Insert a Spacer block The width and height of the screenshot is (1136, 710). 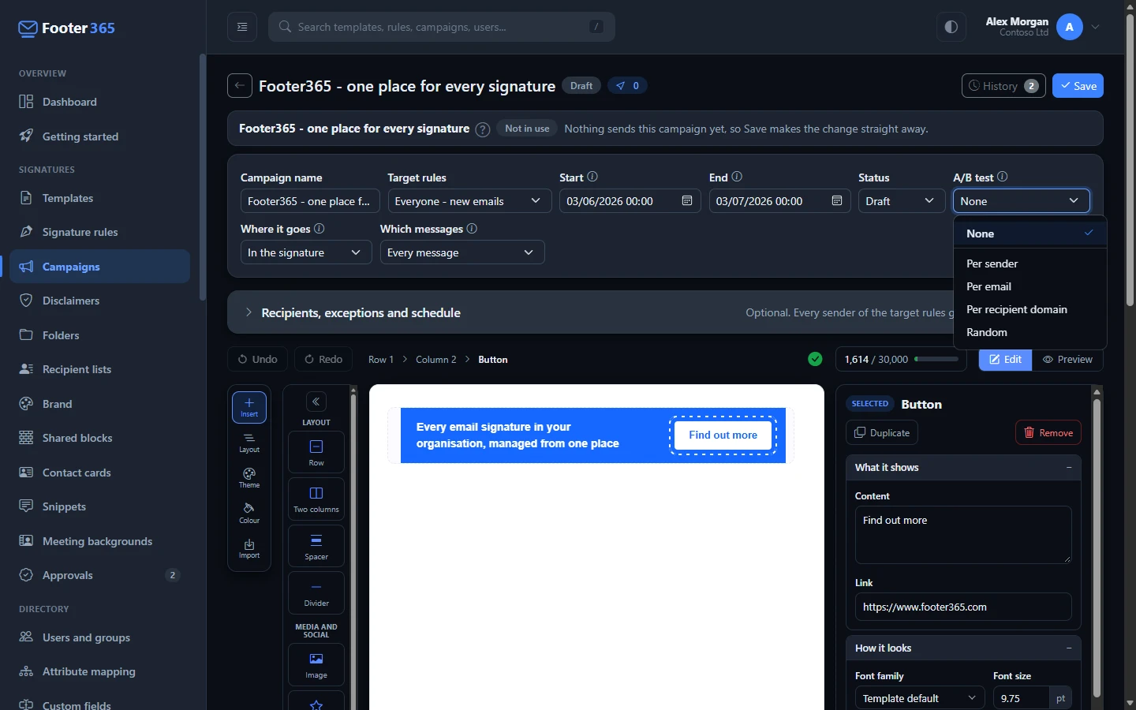316,546
